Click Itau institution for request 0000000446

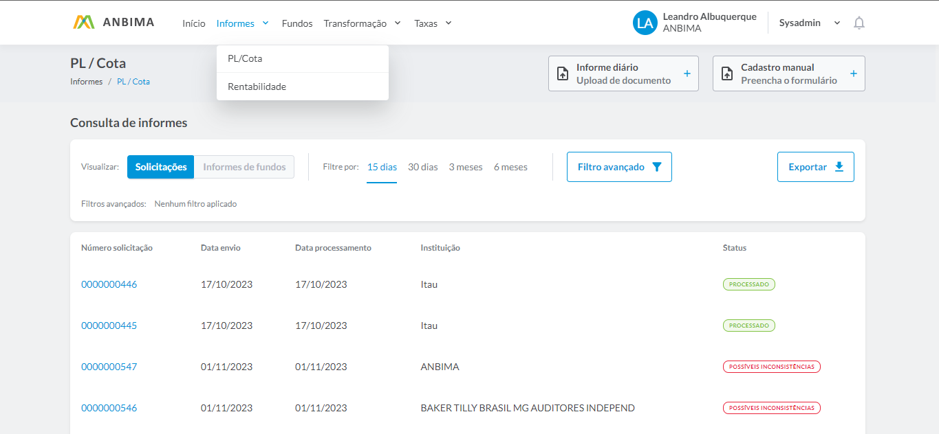(x=429, y=284)
